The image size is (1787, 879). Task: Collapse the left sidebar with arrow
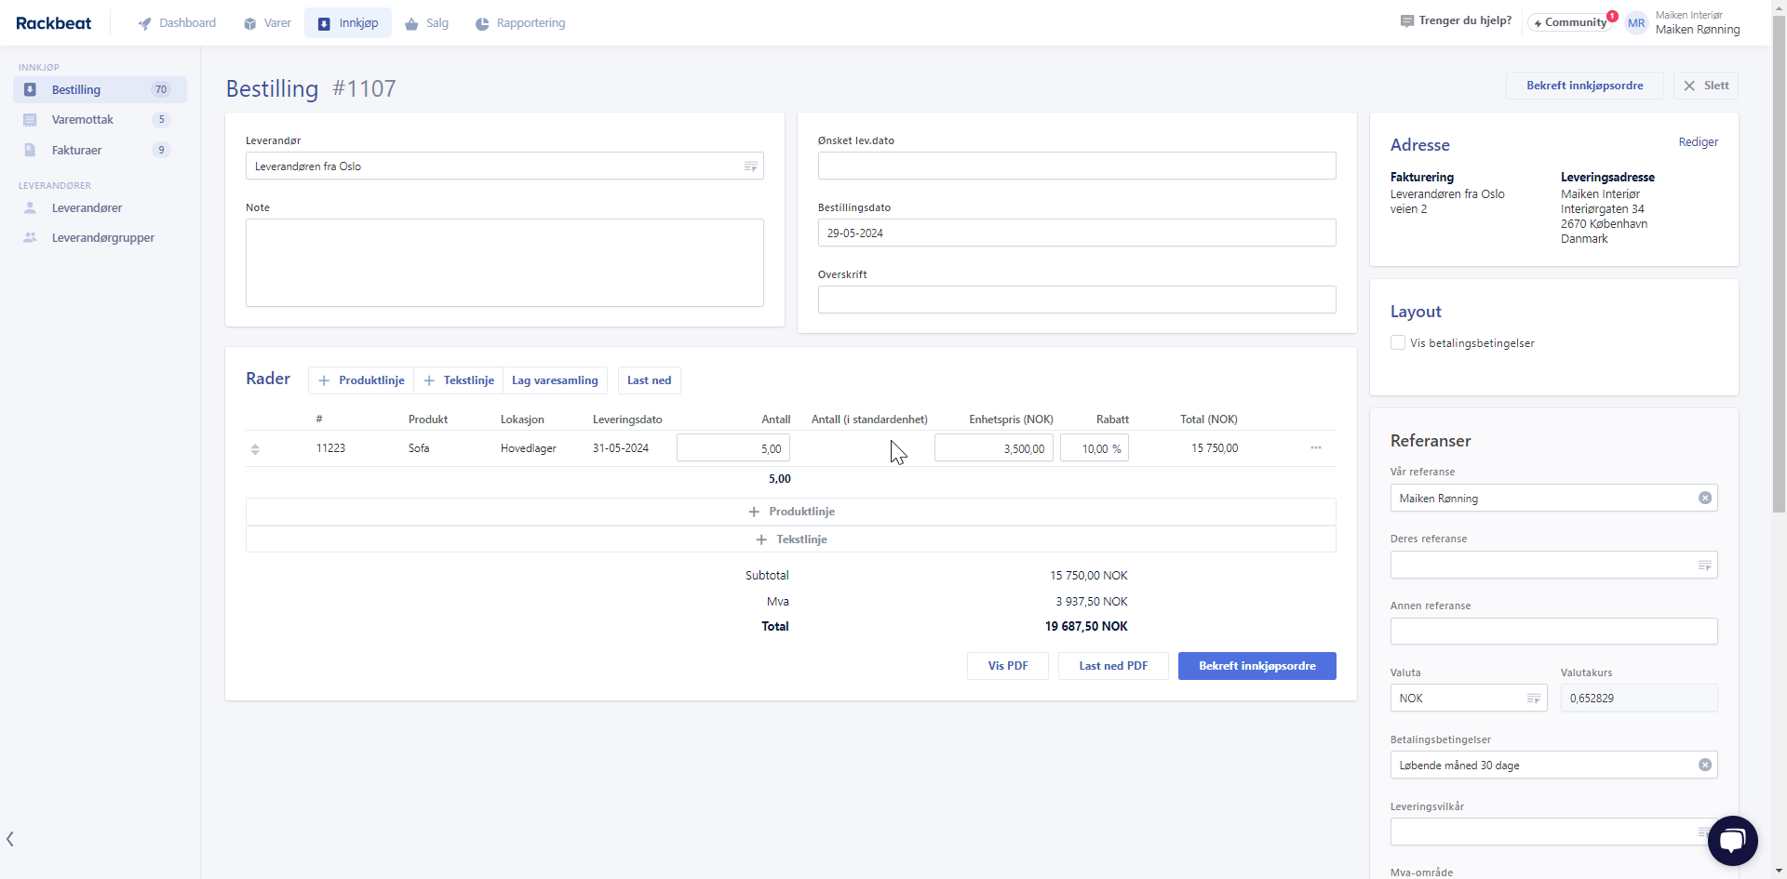click(10, 839)
